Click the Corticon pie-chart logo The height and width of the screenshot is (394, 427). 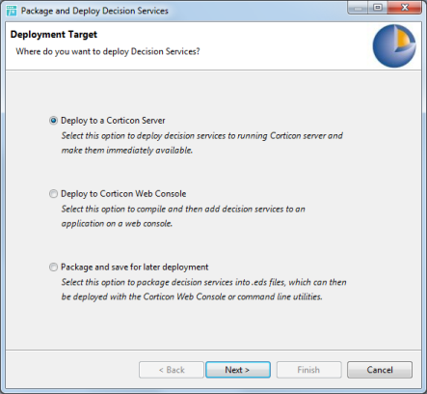click(x=394, y=46)
